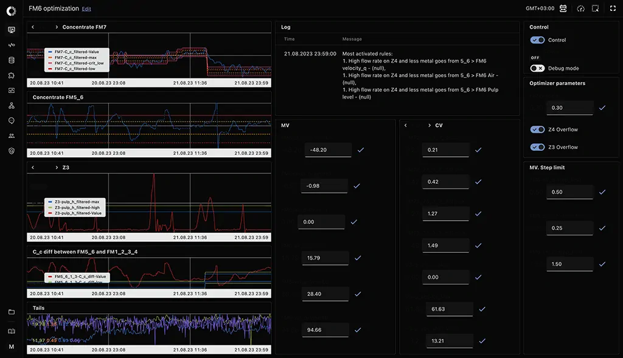This screenshot has height=358, width=623.
Task: Collapse the Concentrate FM7 chart with its left chevron
Action: pos(33,27)
